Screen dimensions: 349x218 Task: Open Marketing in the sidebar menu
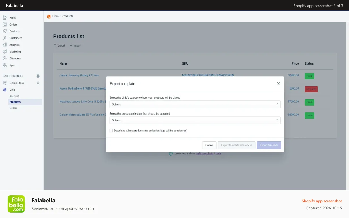[15, 51]
